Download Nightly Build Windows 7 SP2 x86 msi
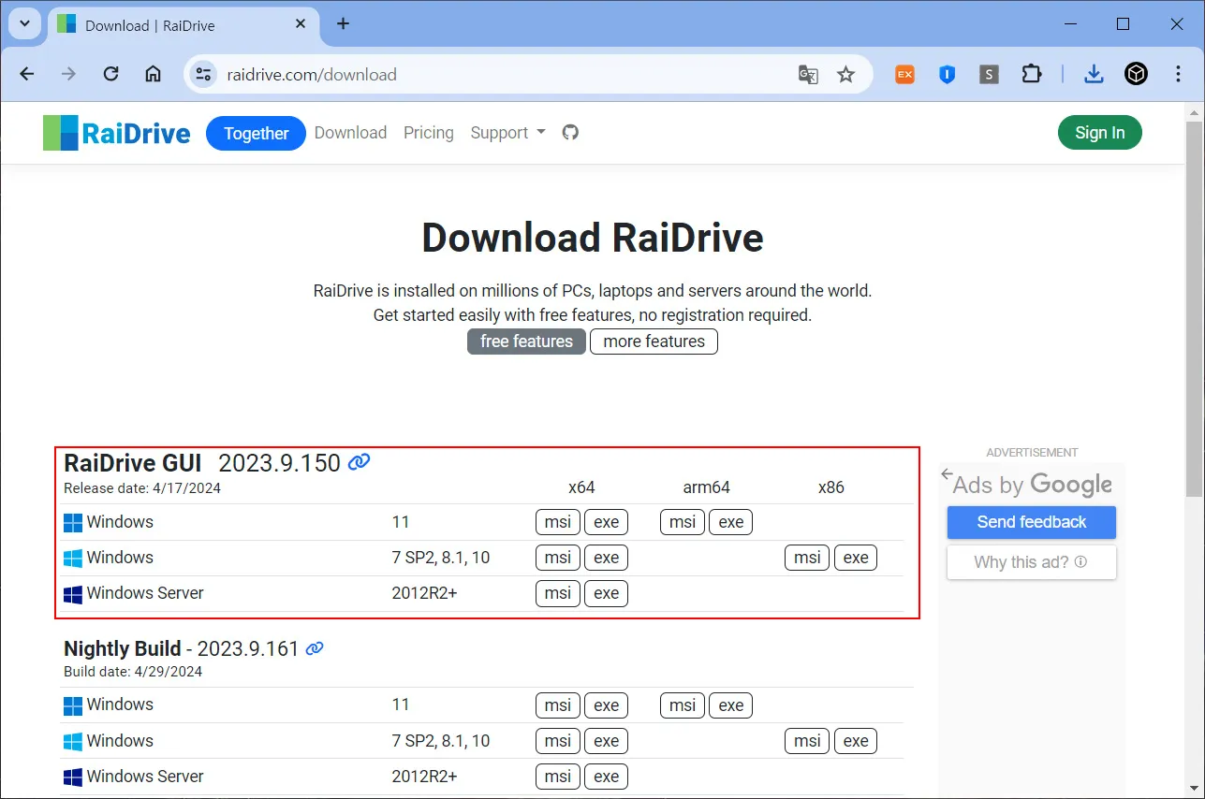This screenshot has height=799, width=1205. (x=807, y=741)
